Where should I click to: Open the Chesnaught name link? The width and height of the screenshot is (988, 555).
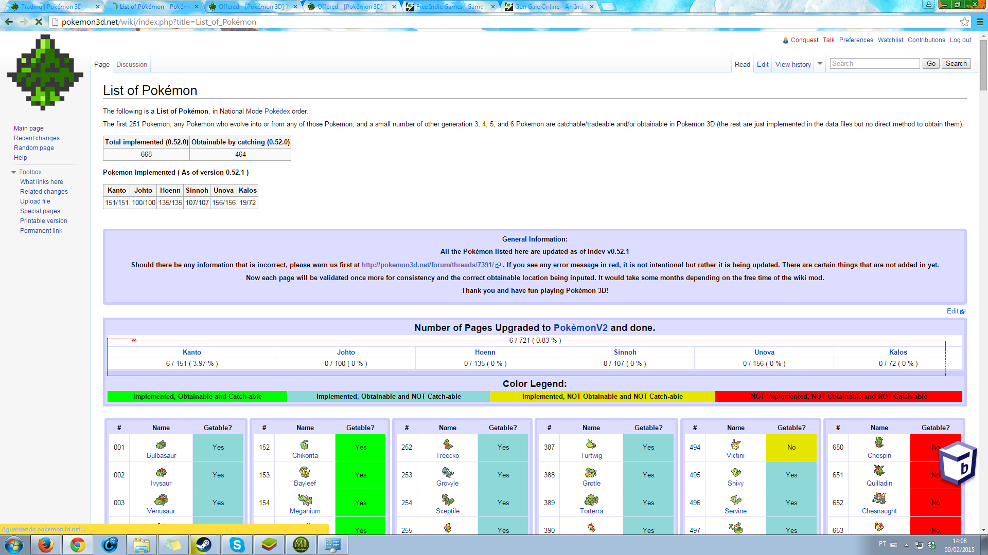879,511
